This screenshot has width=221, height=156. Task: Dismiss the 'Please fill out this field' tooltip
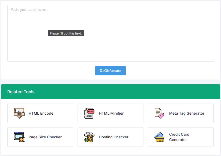pyautogui.click(x=66, y=33)
